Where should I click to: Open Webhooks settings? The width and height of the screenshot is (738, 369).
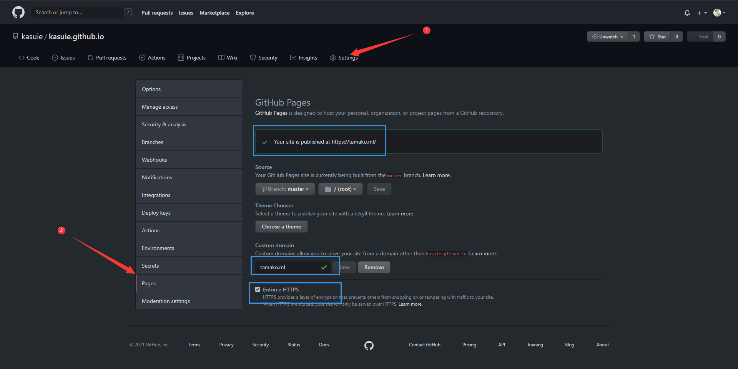pos(189,160)
